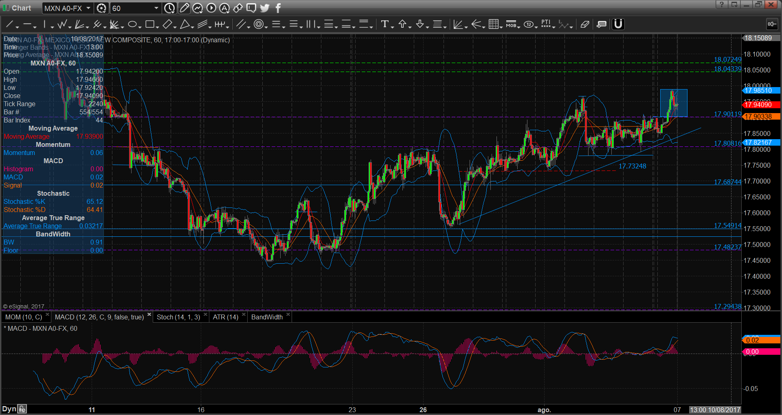Click the Dyn label at bottom left
Viewport: 782px width, 415px height.
pyautogui.click(x=9, y=409)
